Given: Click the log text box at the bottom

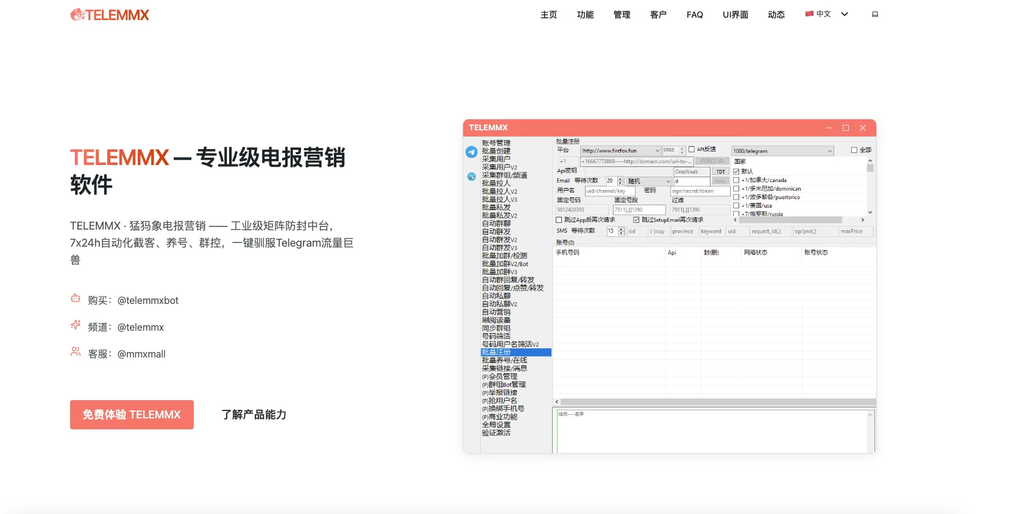Looking at the screenshot, I should 714,431.
